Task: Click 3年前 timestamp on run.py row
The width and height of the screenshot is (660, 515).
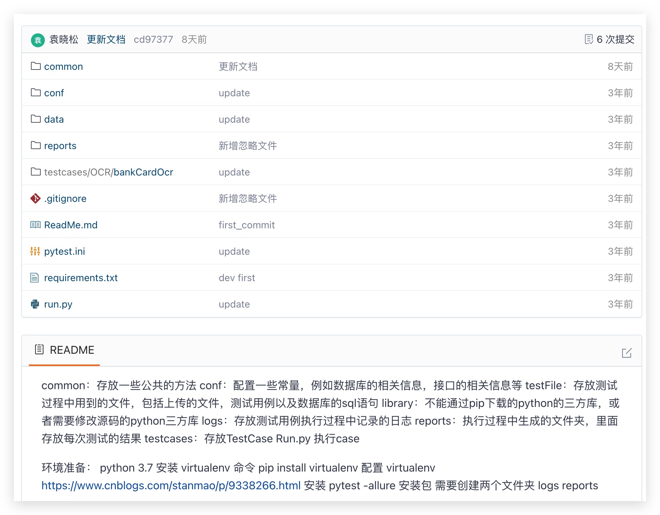Action: [x=620, y=304]
